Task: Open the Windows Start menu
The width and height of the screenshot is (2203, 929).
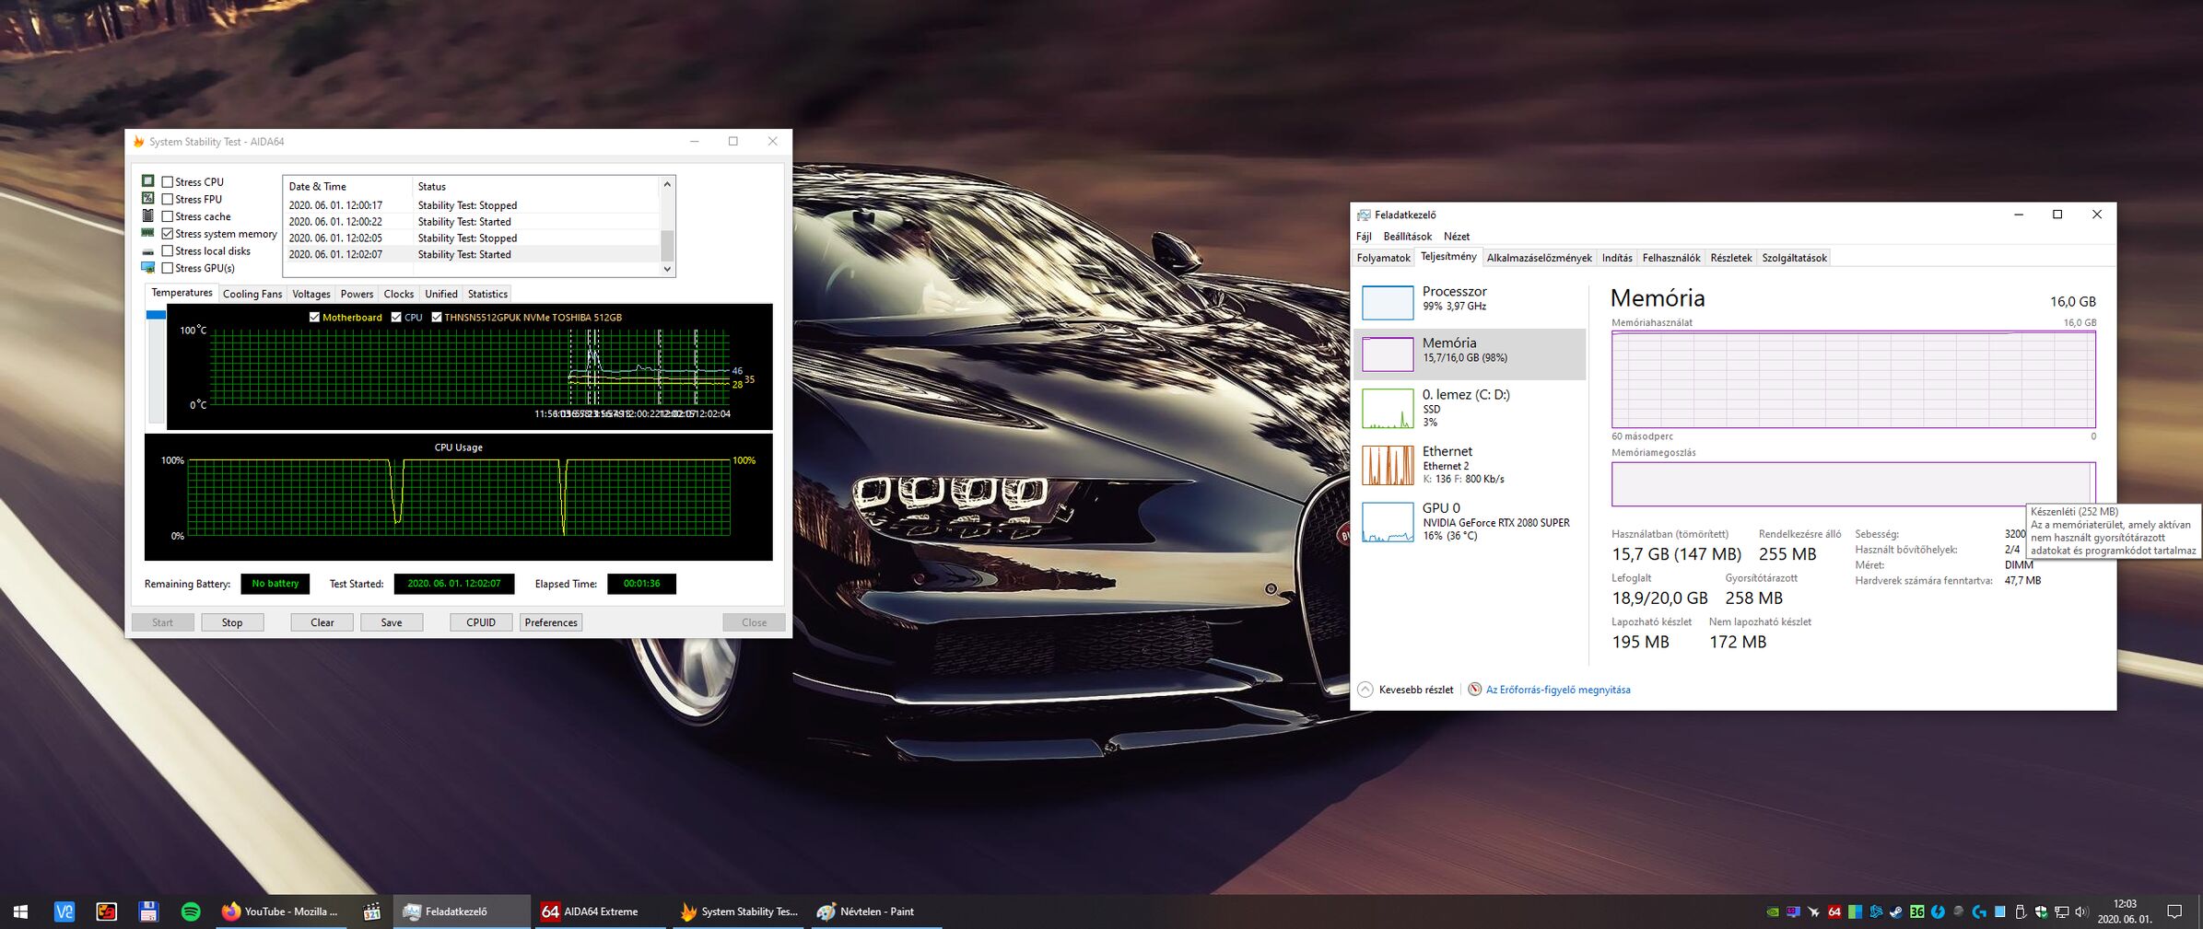Action: pyautogui.click(x=20, y=912)
